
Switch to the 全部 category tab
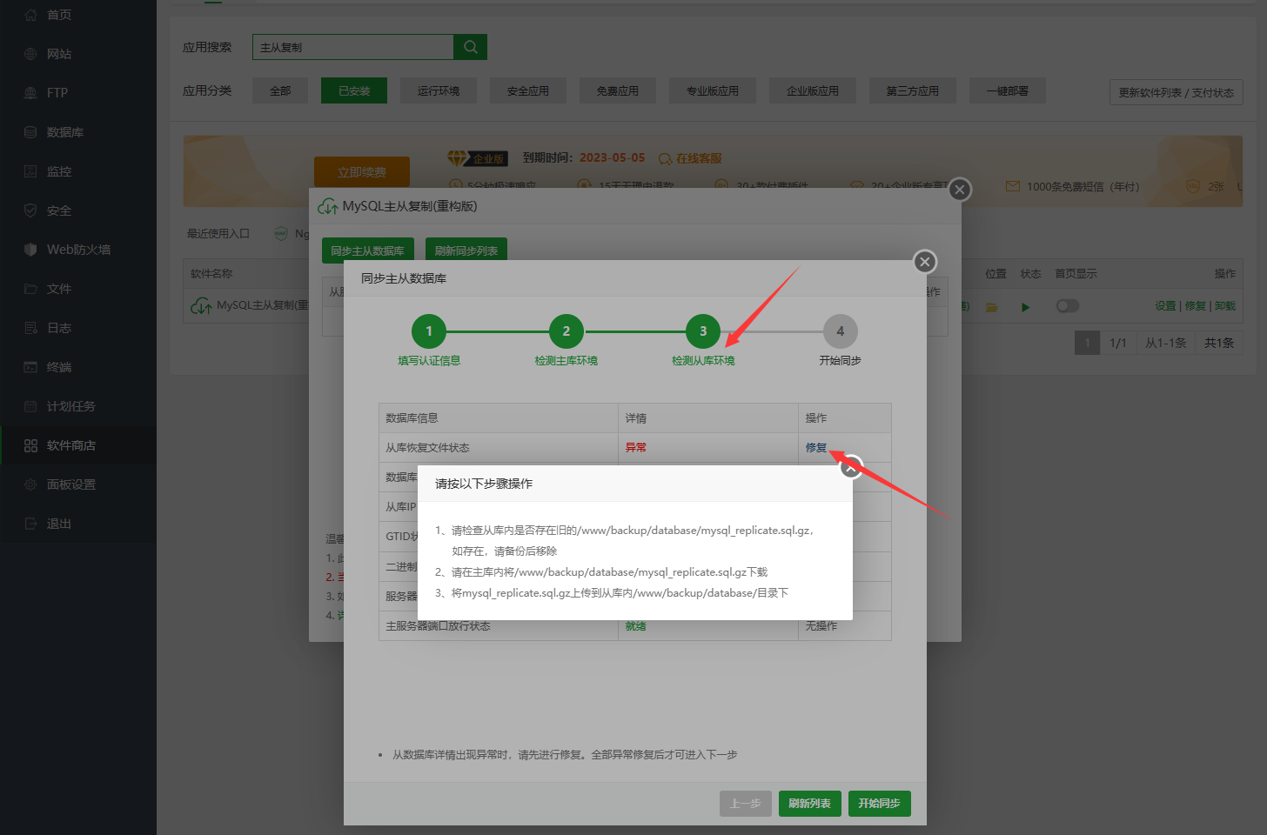pyautogui.click(x=280, y=90)
